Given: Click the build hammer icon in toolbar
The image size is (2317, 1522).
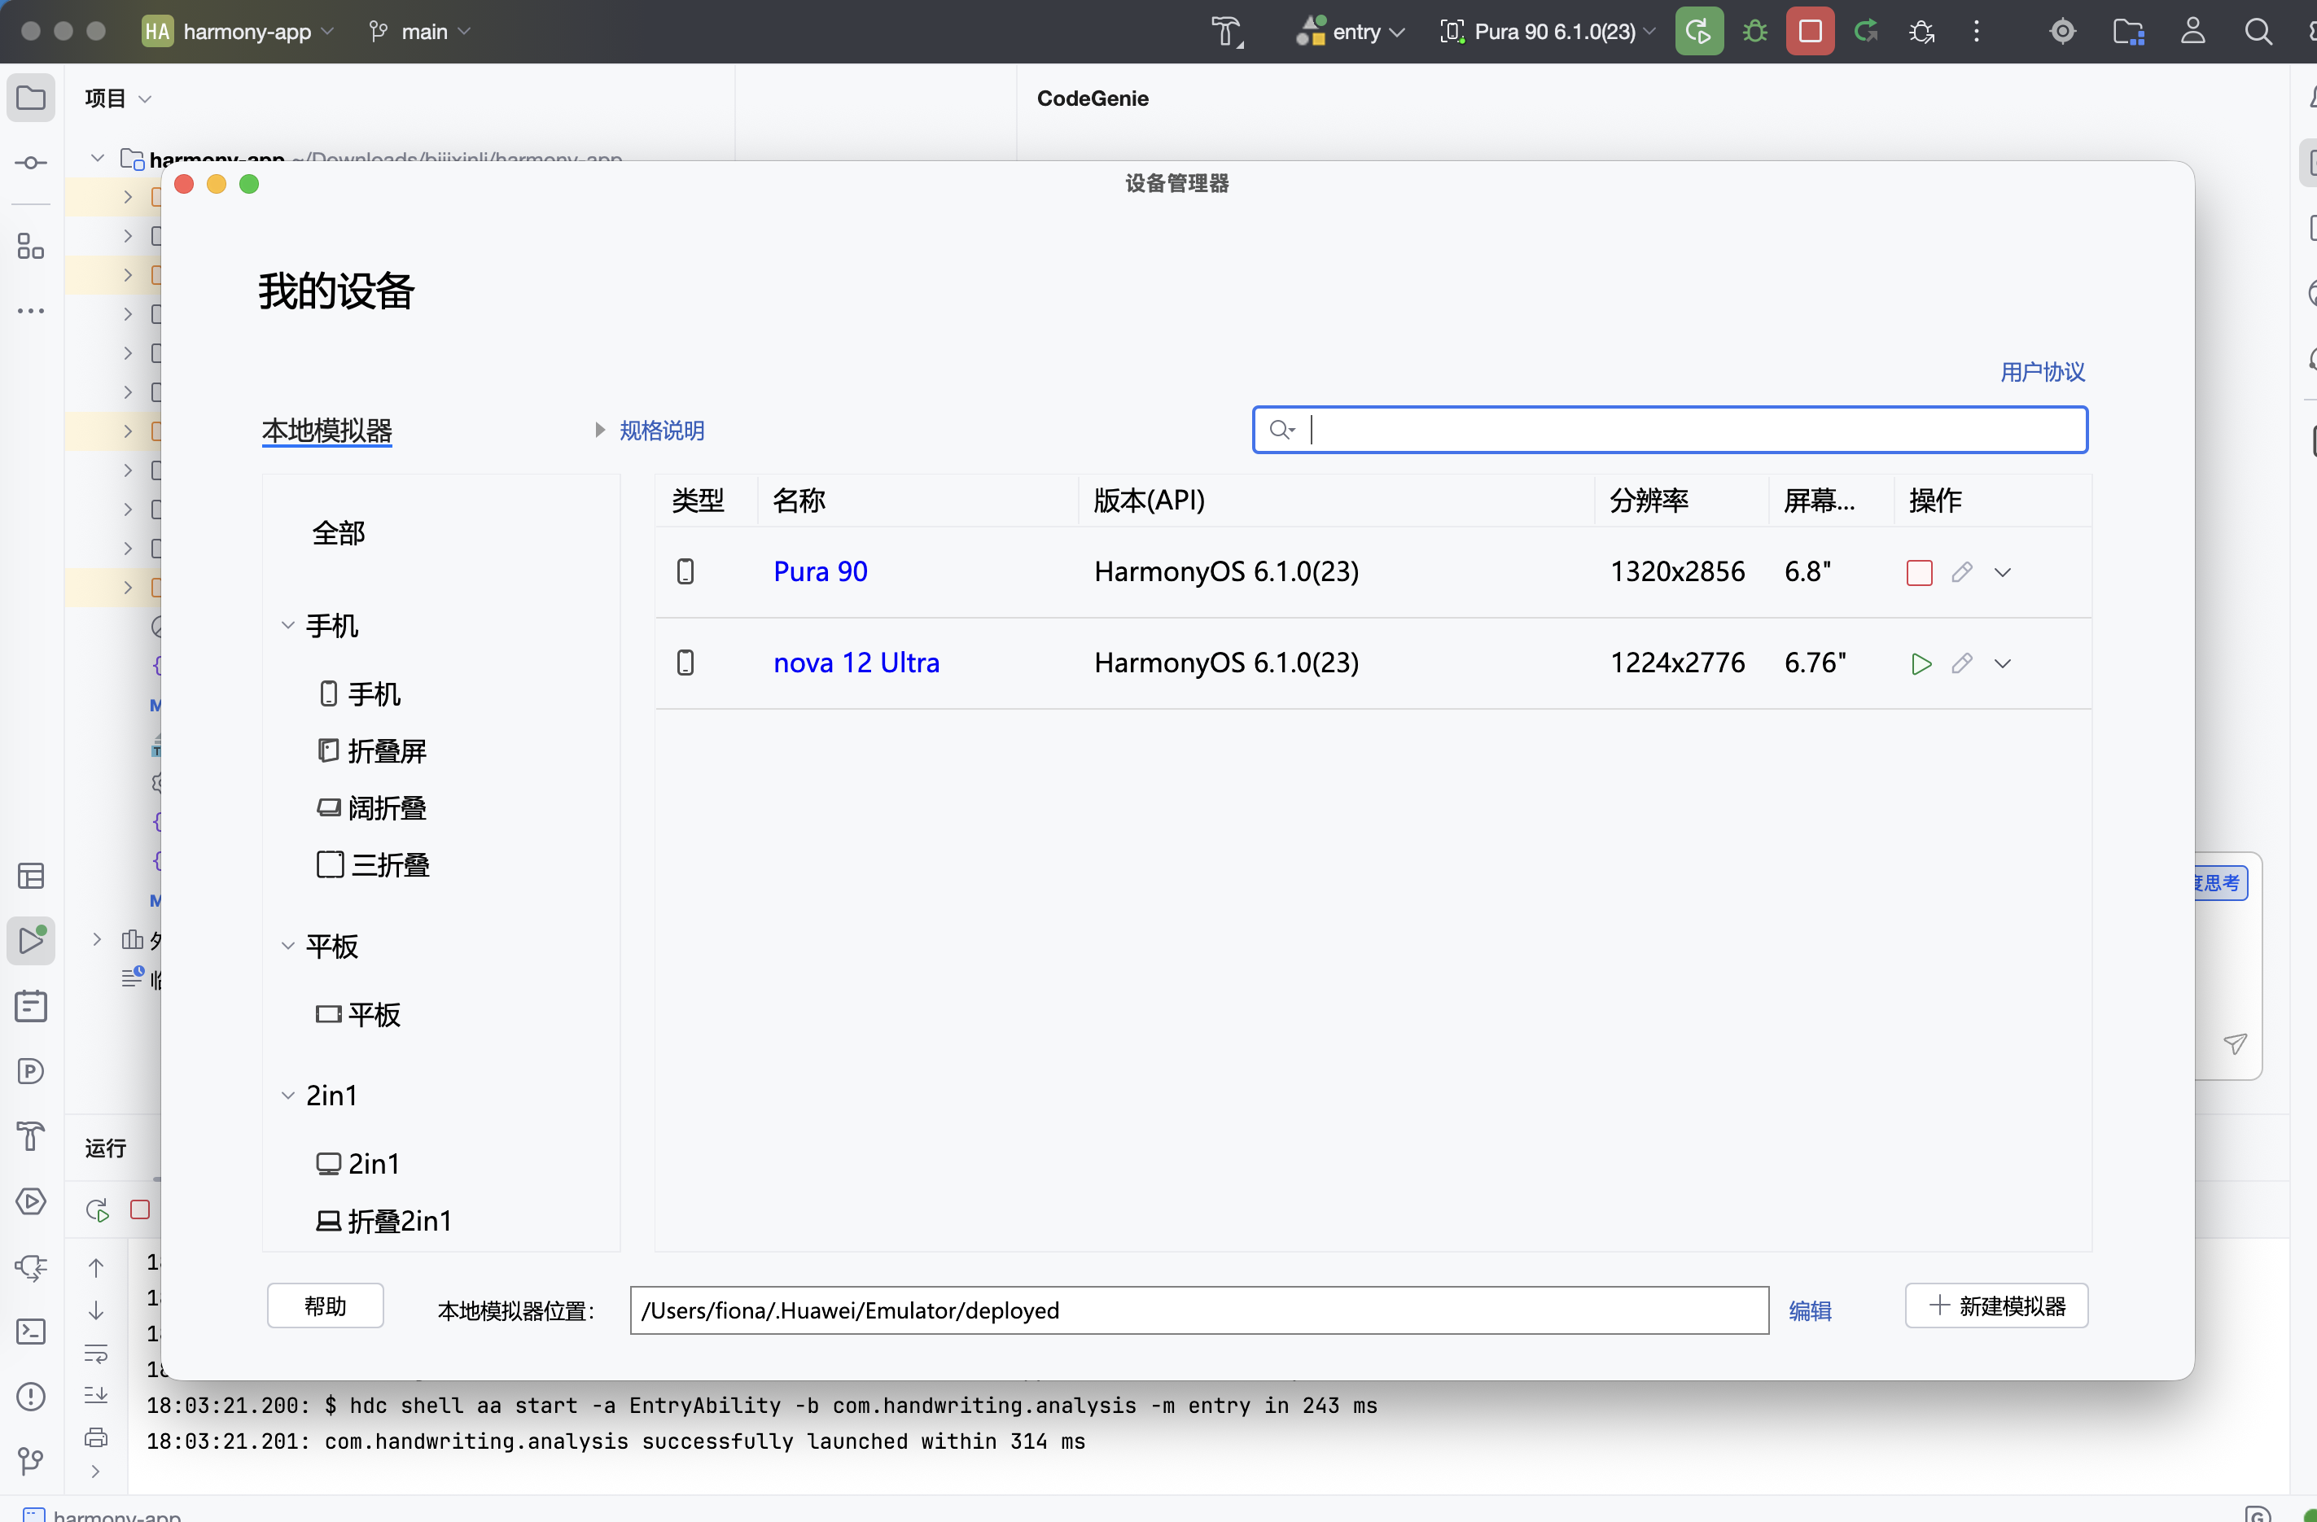Looking at the screenshot, I should (1227, 31).
